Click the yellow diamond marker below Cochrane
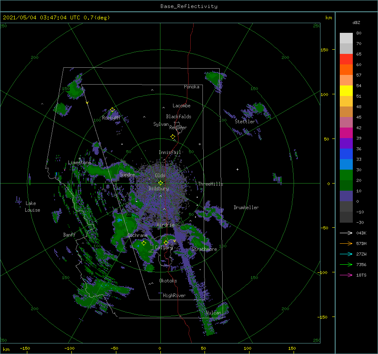The height and width of the screenshot is (354, 378). pos(144,243)
